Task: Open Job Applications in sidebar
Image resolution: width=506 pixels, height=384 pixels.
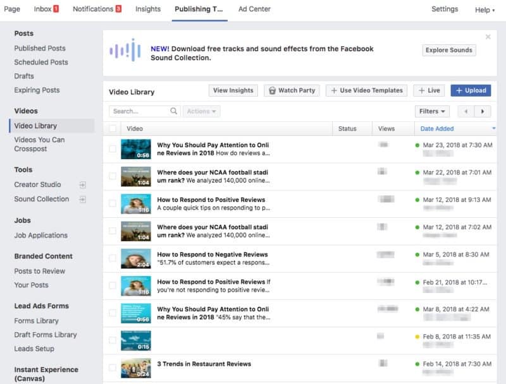Action: pos(40,236)
